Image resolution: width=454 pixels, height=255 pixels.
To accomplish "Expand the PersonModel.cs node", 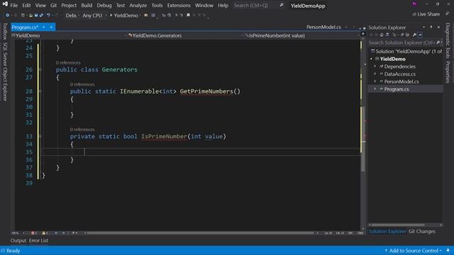I will click(375, 81).
